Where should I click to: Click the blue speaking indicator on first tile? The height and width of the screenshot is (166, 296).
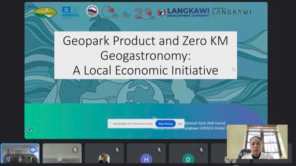point(33,150)
